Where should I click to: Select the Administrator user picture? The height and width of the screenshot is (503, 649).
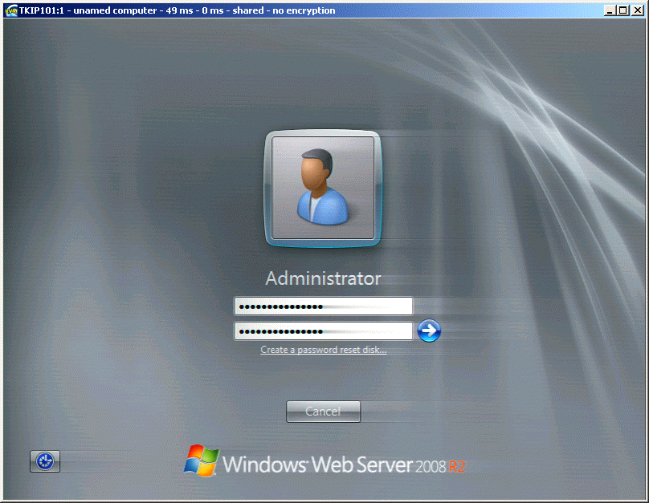323,189
